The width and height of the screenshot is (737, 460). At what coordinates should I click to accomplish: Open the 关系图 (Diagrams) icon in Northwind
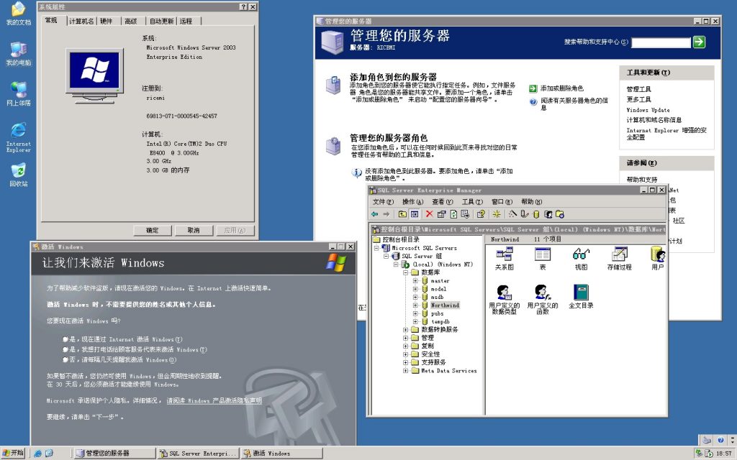(505, 258)
